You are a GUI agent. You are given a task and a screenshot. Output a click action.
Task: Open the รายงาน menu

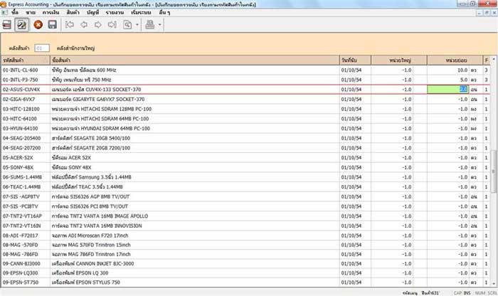(115, 12)
